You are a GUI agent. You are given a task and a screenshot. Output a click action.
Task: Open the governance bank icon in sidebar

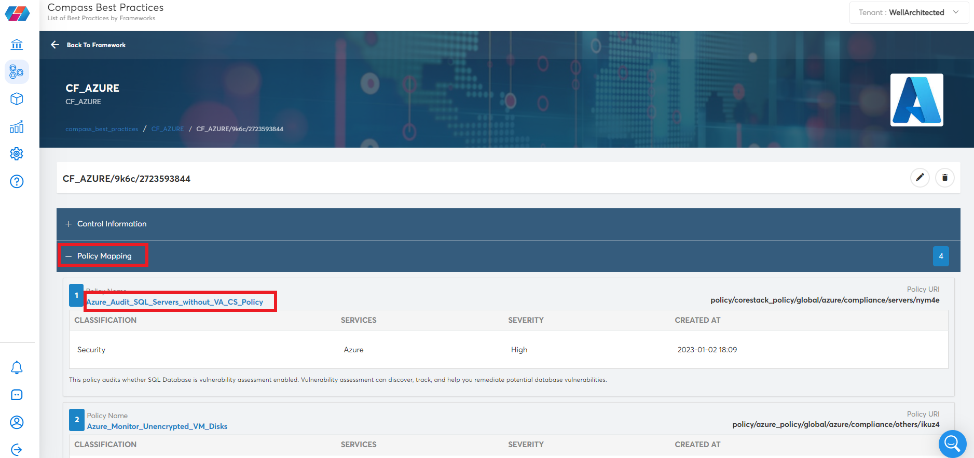tap(17, 45)
